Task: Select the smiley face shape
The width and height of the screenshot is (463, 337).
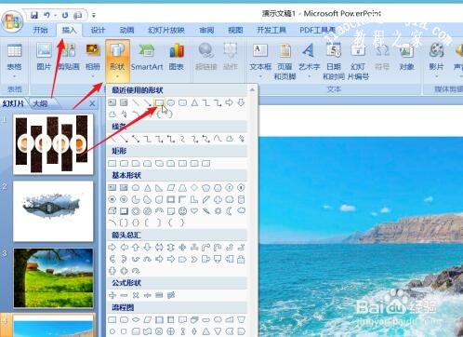Action: pos(182,211)
